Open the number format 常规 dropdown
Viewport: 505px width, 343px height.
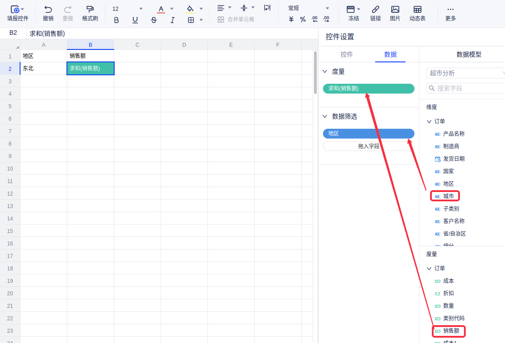click(x=327, y=8)
